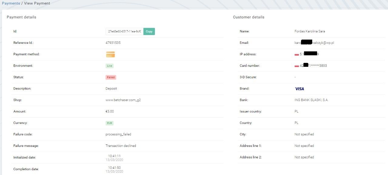Click the Country row value PL

296,123
